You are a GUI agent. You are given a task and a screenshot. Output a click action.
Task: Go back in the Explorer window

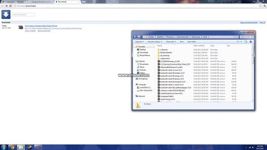(135, 37)
